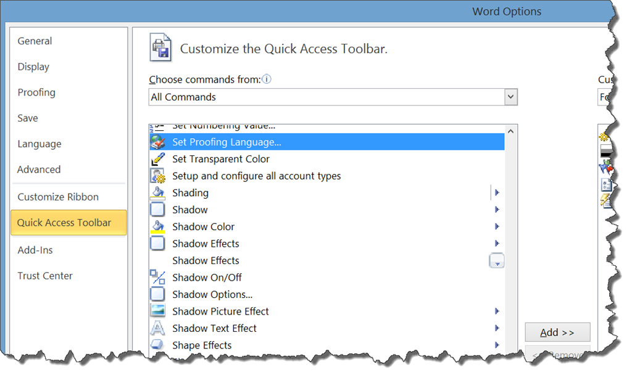The height and width of the screenshot is (375, 632).
Task: Select the Shadow Picture Effect command
Action: click(327, 311)
